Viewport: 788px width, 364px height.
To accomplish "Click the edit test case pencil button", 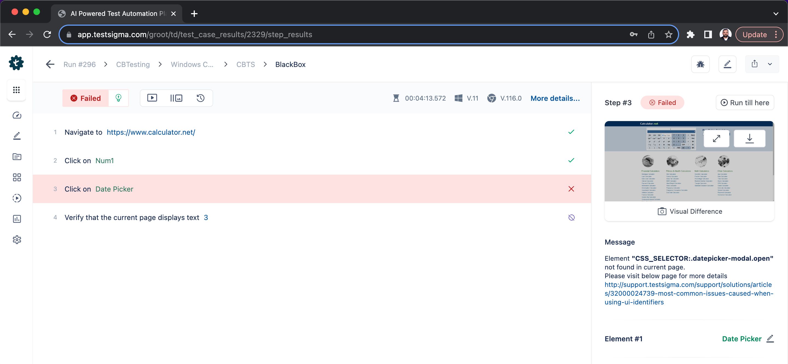I will tap(727, 64).
